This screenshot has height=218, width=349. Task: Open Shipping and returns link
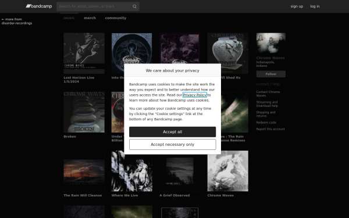pyautogui.click(x=266, y=114)
